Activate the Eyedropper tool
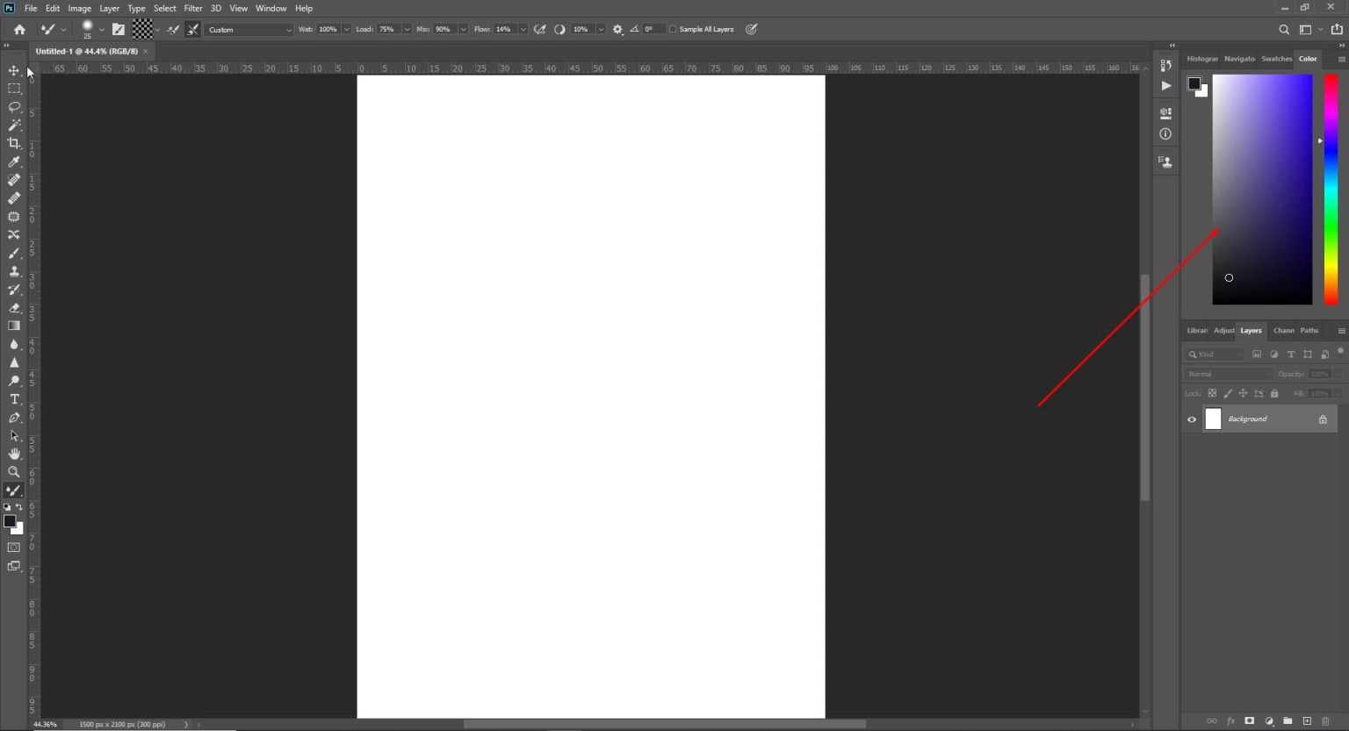1349x731 pixels. click(x=13, y=161)
